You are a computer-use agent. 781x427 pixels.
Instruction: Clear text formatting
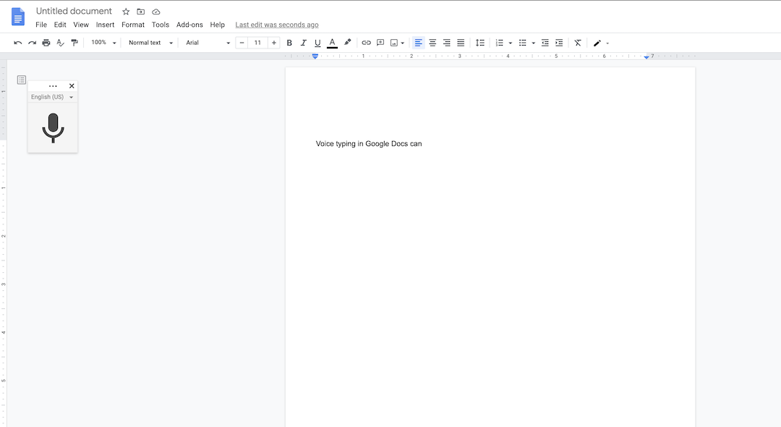click(x=578, y=43)
